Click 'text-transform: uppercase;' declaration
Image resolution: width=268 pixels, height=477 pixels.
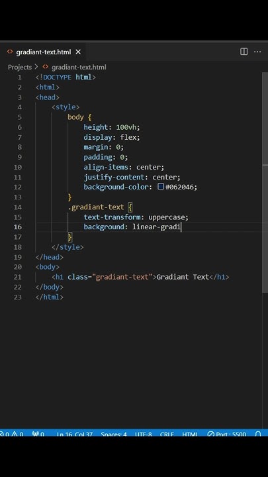(x=136, y=217)
